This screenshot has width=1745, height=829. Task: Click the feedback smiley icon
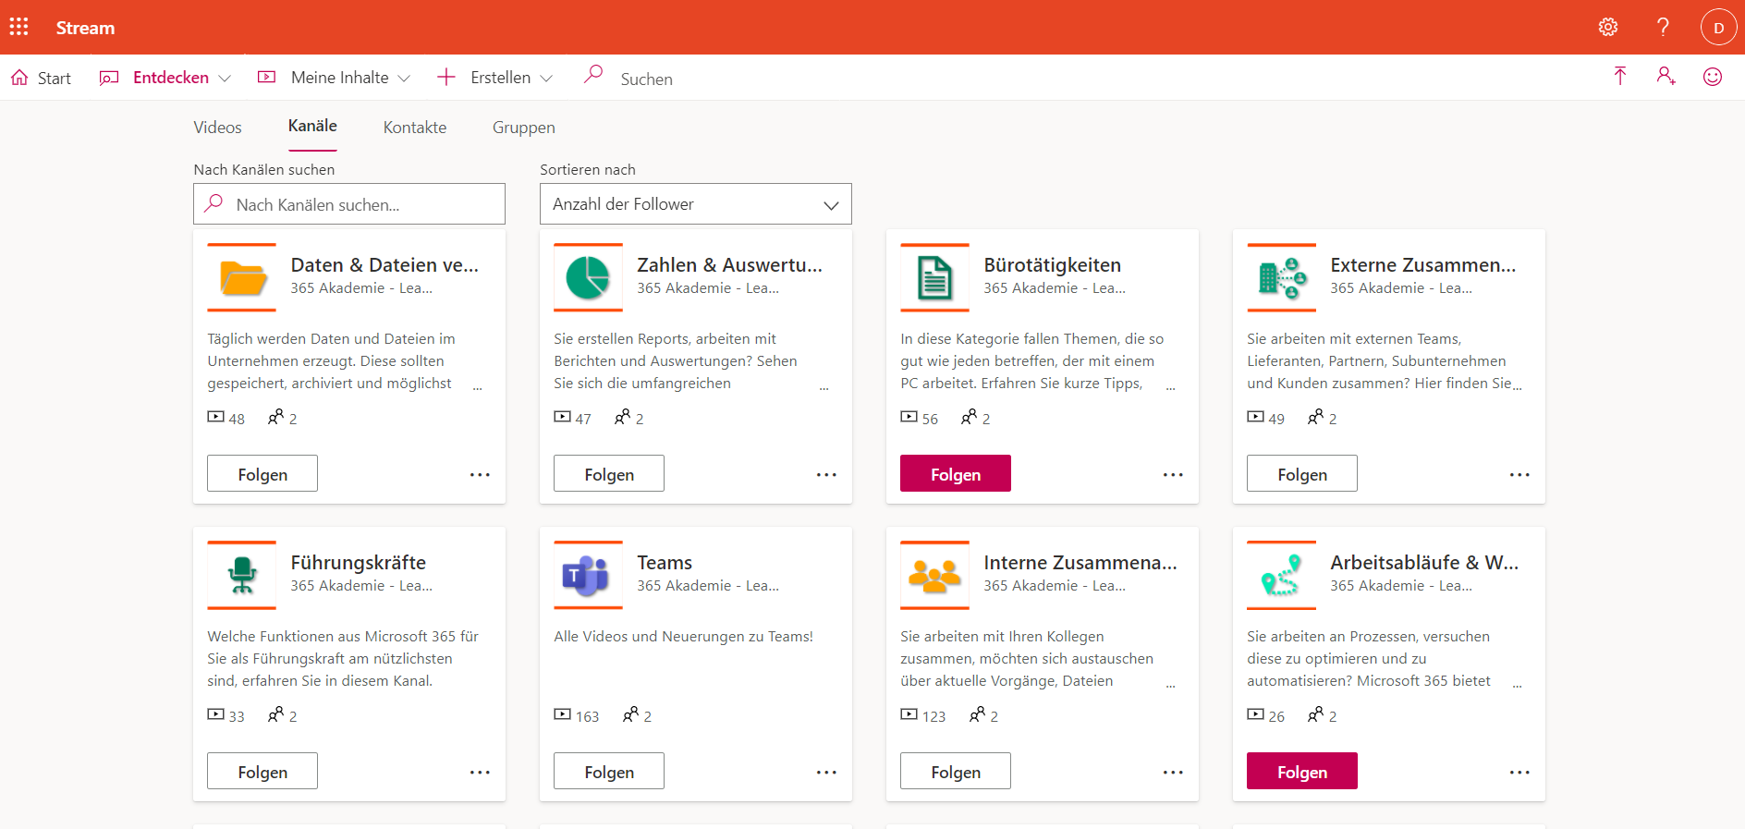pos(1713,77)
